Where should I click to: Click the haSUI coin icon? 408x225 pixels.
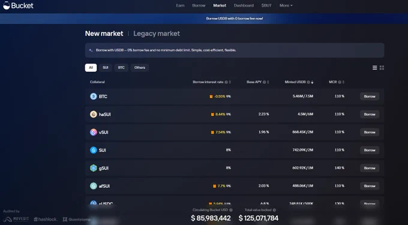click(94, 114)
